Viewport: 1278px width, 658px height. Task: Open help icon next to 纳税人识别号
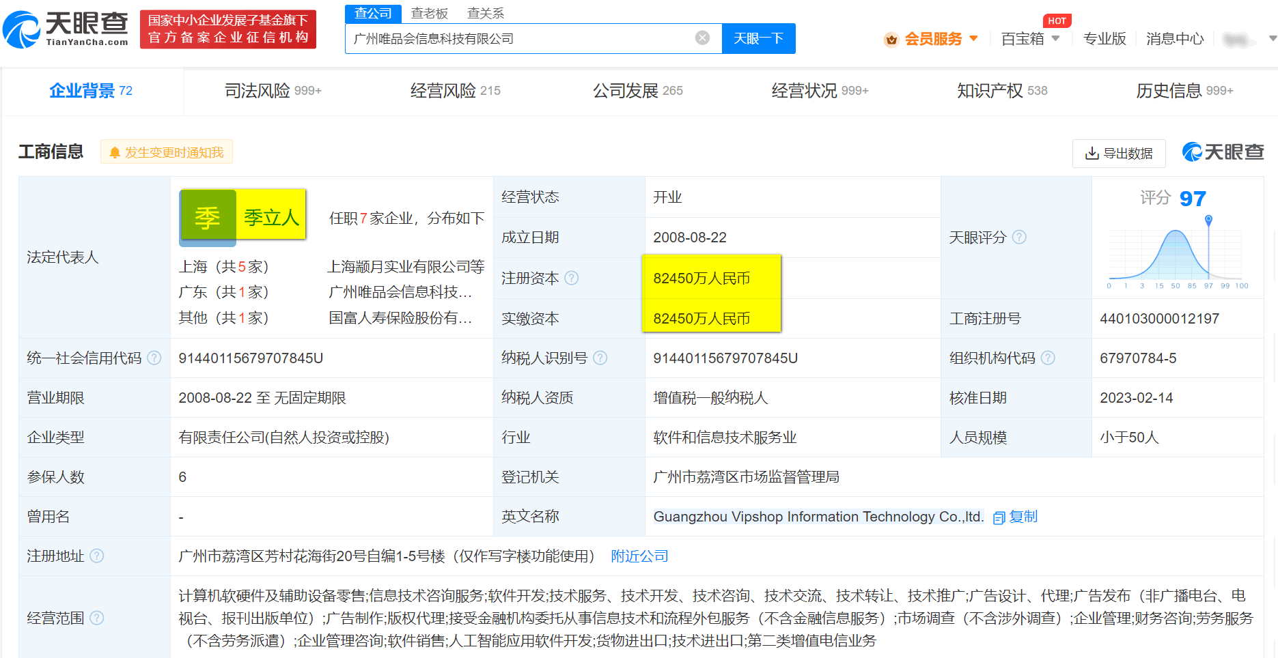coord(600,358)
